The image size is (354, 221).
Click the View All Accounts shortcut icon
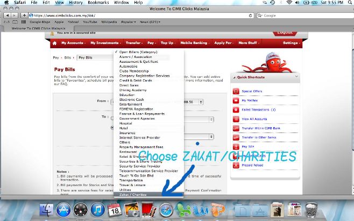[236, 119]
